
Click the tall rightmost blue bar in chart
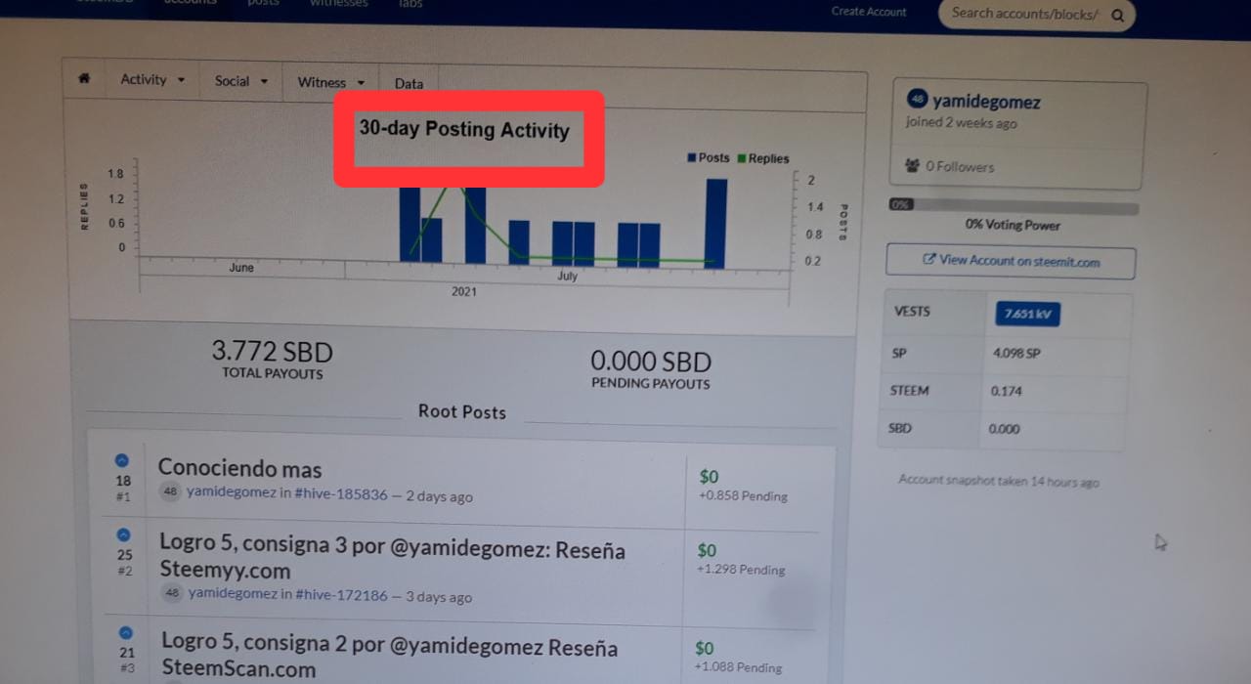716,223
